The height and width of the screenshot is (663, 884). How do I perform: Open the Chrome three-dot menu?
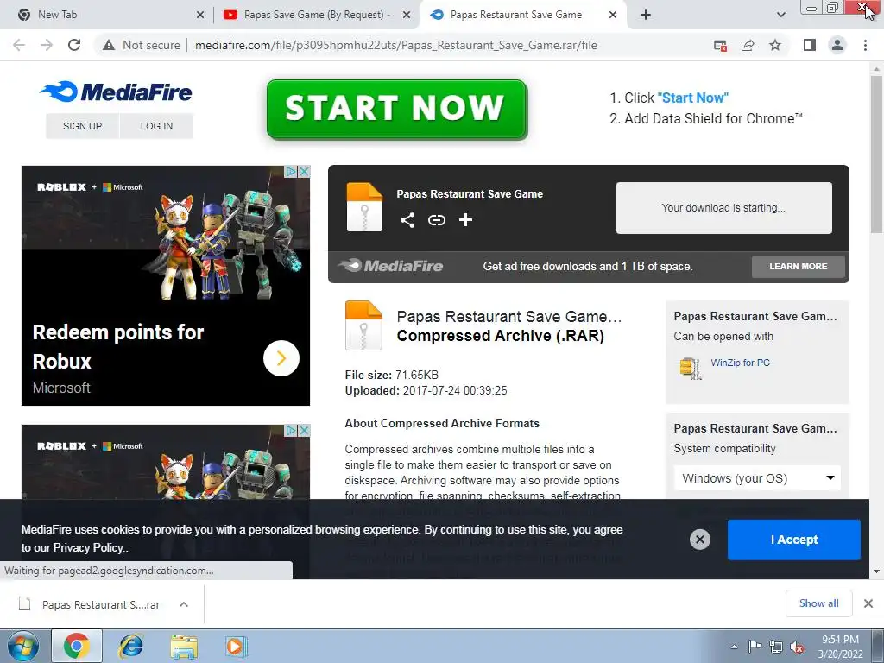tap(865, 45)
